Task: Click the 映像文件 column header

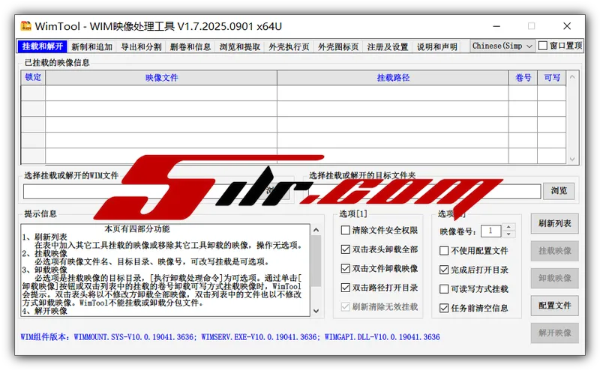Action: coord(161,78)
